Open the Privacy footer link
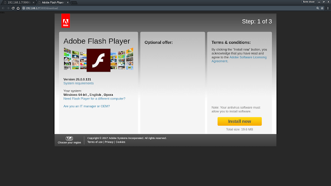 point(109,142)
